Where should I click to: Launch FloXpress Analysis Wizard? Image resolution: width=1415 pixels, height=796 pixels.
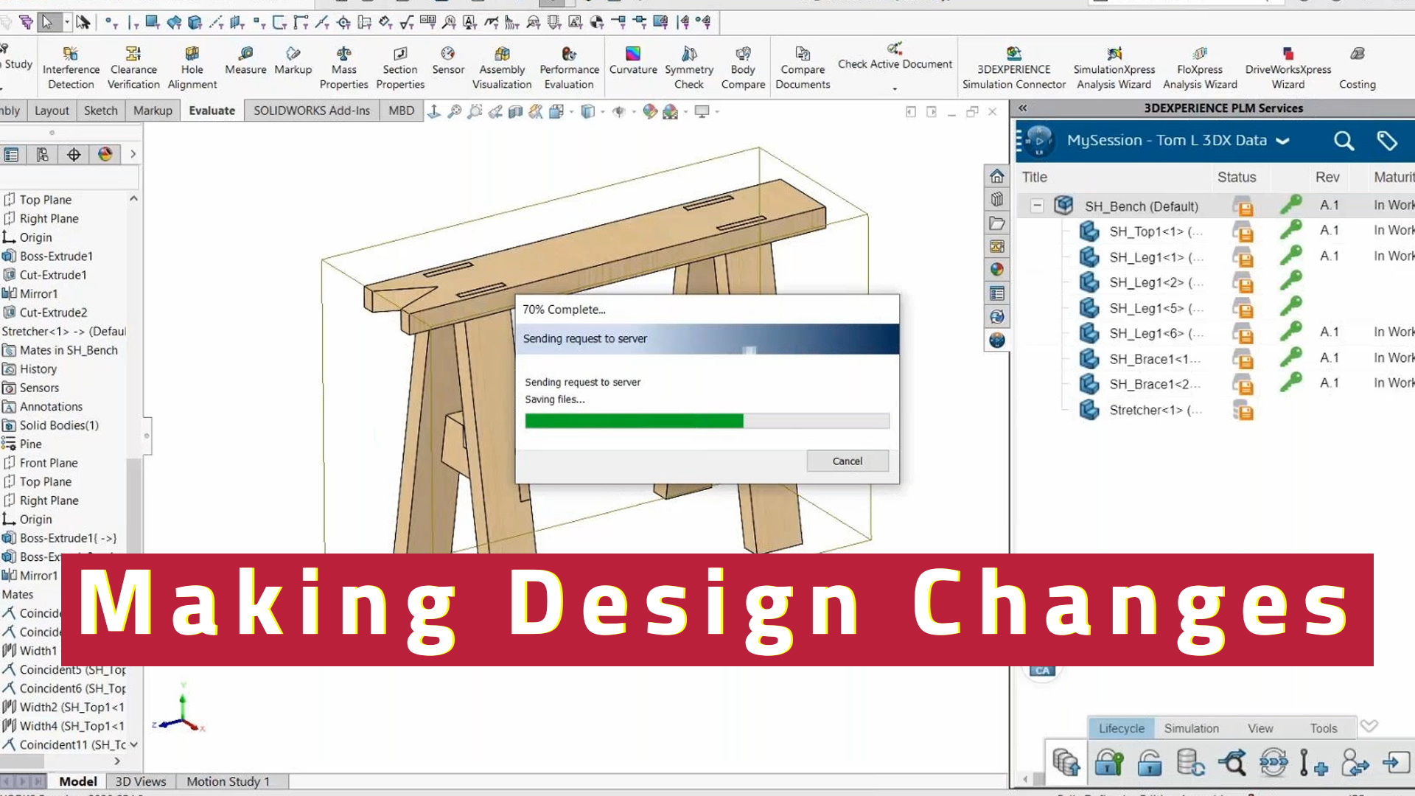[1200, 68]
